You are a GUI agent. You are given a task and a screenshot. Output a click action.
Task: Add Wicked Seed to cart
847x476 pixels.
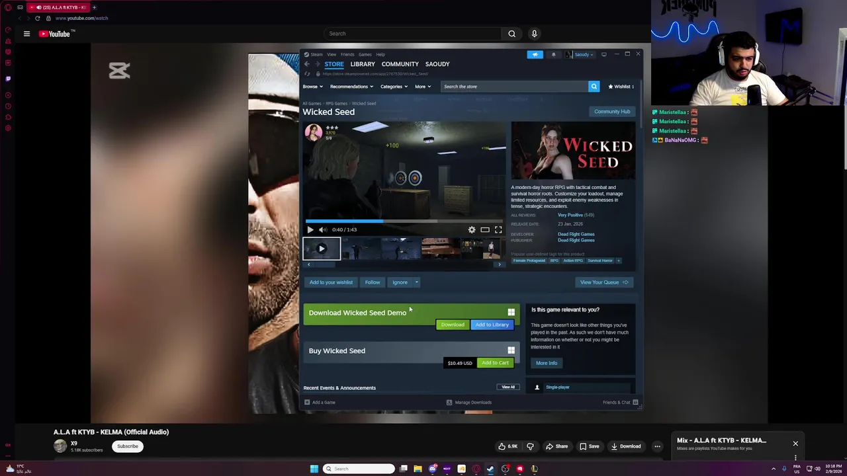(x=495, y=363)
